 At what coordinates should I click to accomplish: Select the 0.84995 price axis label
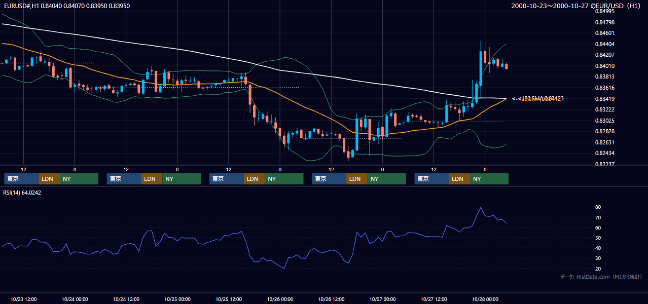pyautogui.click(x=604, y=11)
